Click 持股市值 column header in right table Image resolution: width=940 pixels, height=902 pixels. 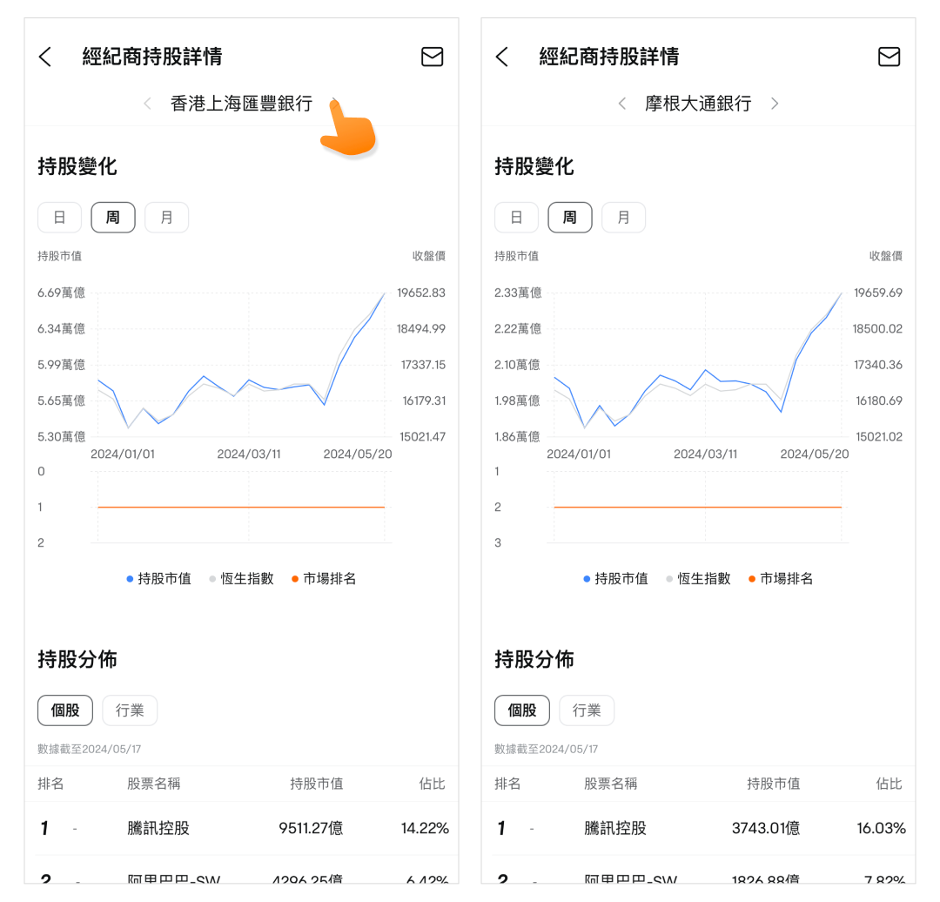coord(773,784)
